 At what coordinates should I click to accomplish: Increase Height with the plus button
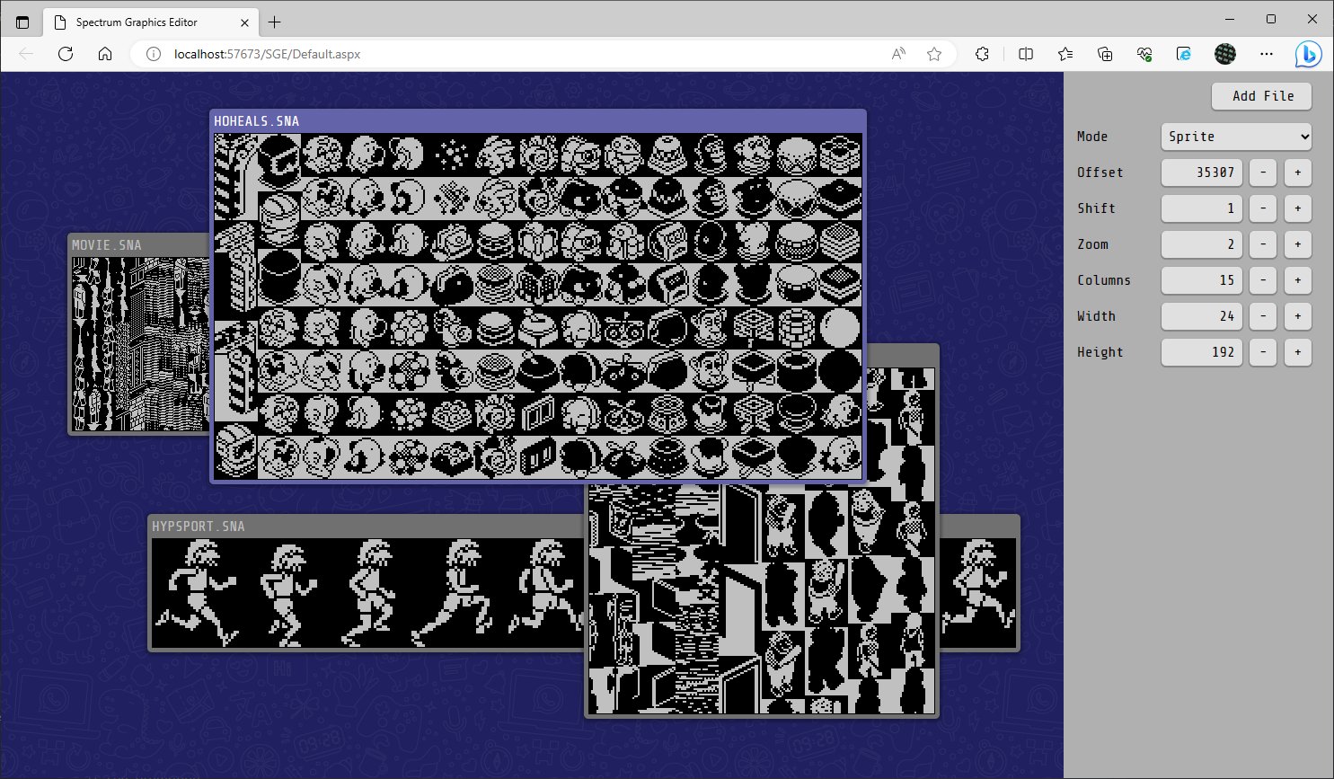[x=1297, y=352]
